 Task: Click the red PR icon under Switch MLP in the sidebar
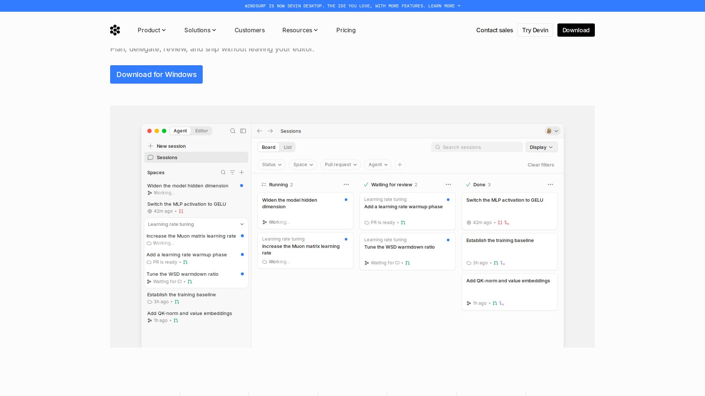[181, 211]
